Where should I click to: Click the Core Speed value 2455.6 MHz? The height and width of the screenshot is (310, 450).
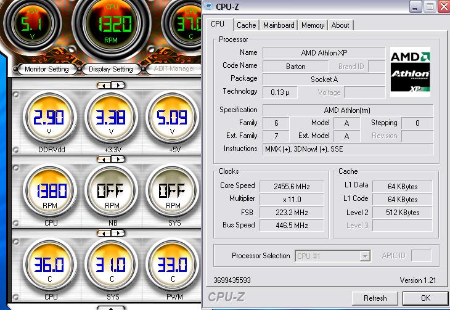(x=292, y=187)
